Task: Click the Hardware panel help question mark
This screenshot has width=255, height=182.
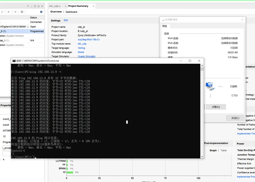Action: point(28,6)
